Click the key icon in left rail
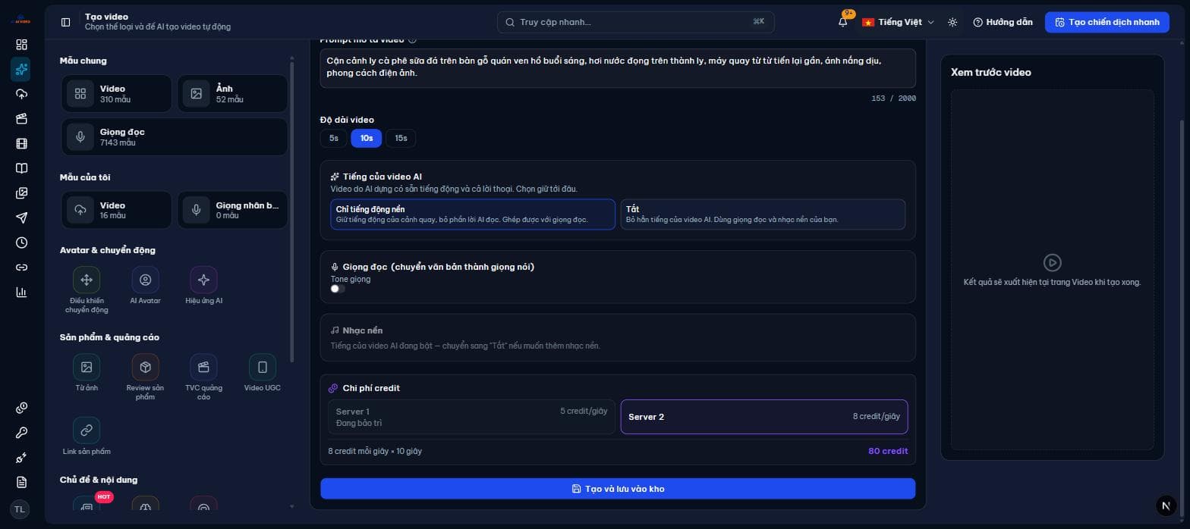 tap(21, 433)
